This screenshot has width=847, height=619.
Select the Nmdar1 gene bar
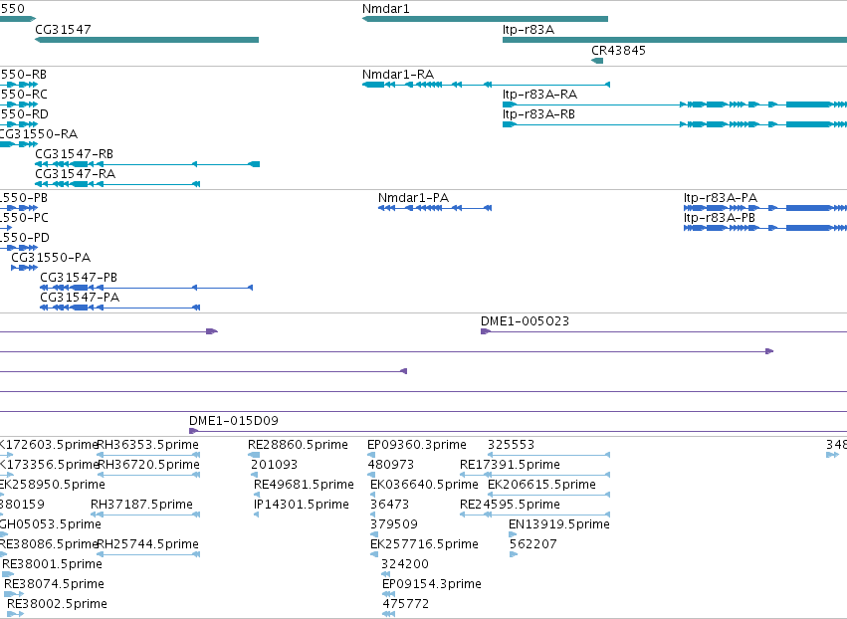[485, 19]
